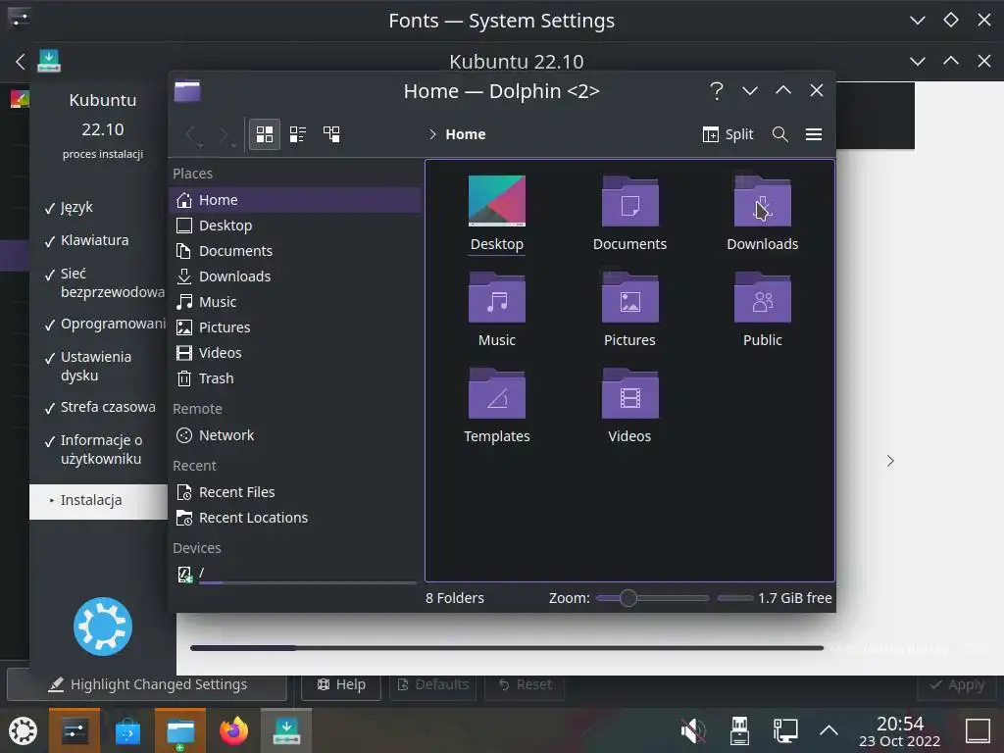Toggle Split view in Dolphin
Viewport: 1004px width, 753px height.
tap(728, 133)
